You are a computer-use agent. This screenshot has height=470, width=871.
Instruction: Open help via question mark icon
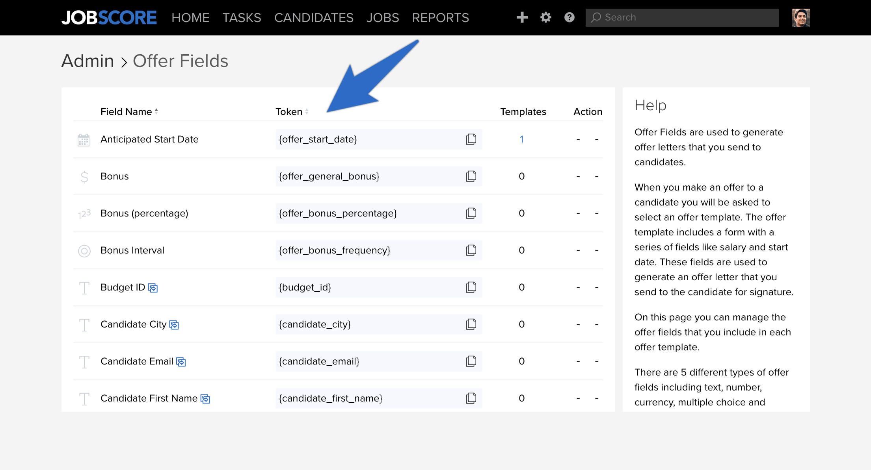569,17
